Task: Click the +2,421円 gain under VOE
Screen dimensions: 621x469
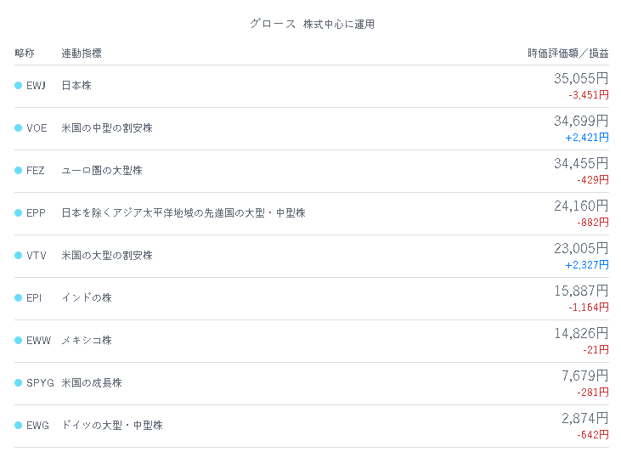Action: [586, 138]
